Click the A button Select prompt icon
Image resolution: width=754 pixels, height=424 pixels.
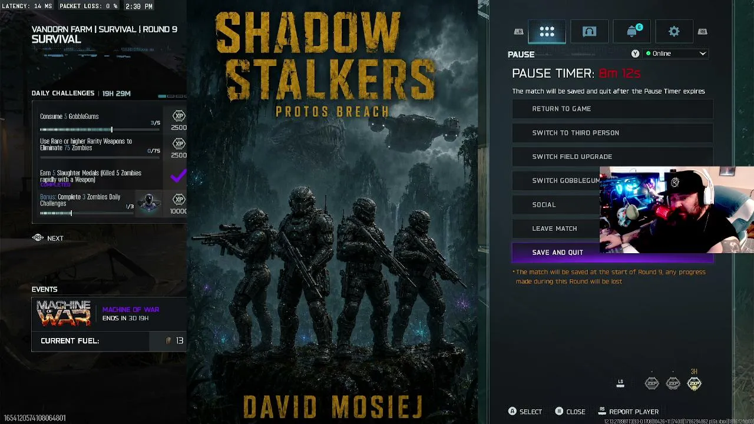tap(512, 412)
